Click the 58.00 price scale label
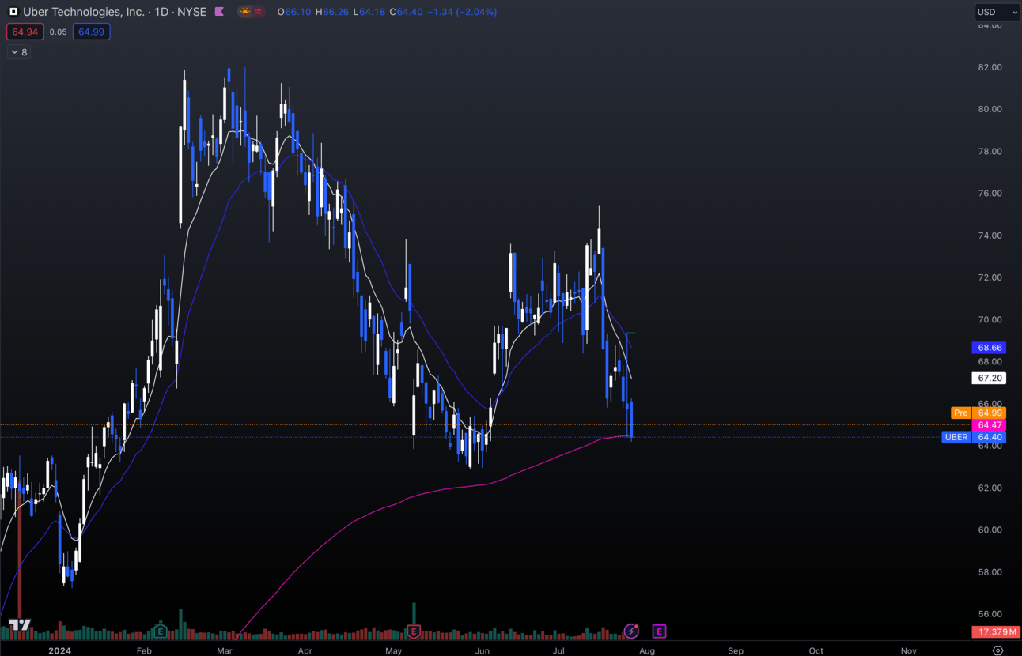The height and width of the screenshot is (656, 1022). pyautogui.click(x=990, y=572)
